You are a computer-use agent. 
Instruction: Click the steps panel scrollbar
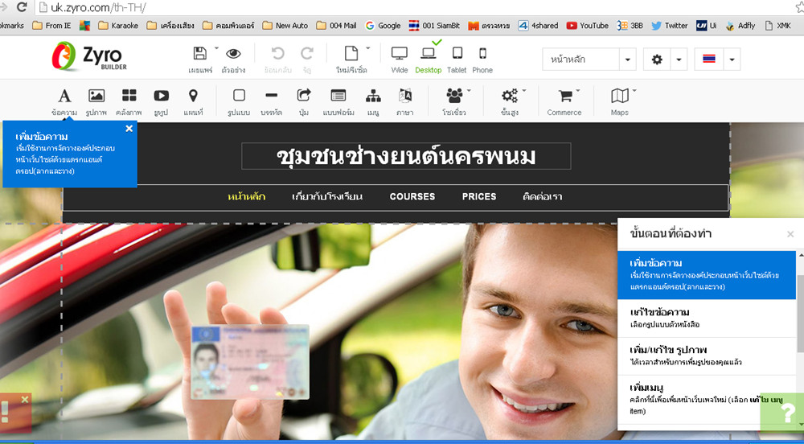(x=801, y=313)
